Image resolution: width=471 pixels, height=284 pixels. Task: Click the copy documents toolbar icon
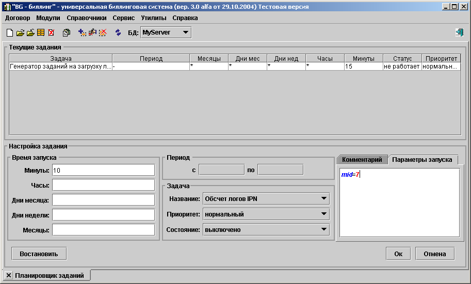[67, 32]
